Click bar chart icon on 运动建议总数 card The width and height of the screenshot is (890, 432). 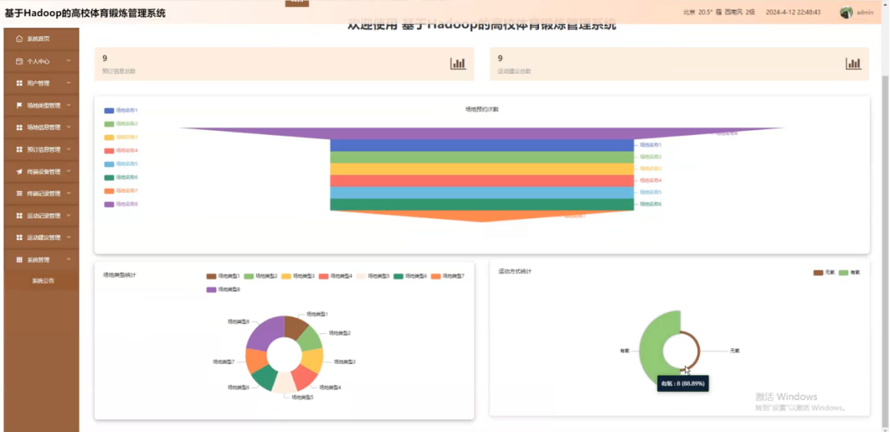(x=853, y=63)
